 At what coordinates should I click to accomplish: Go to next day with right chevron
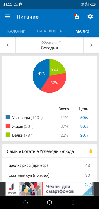[x=91, y=45]
